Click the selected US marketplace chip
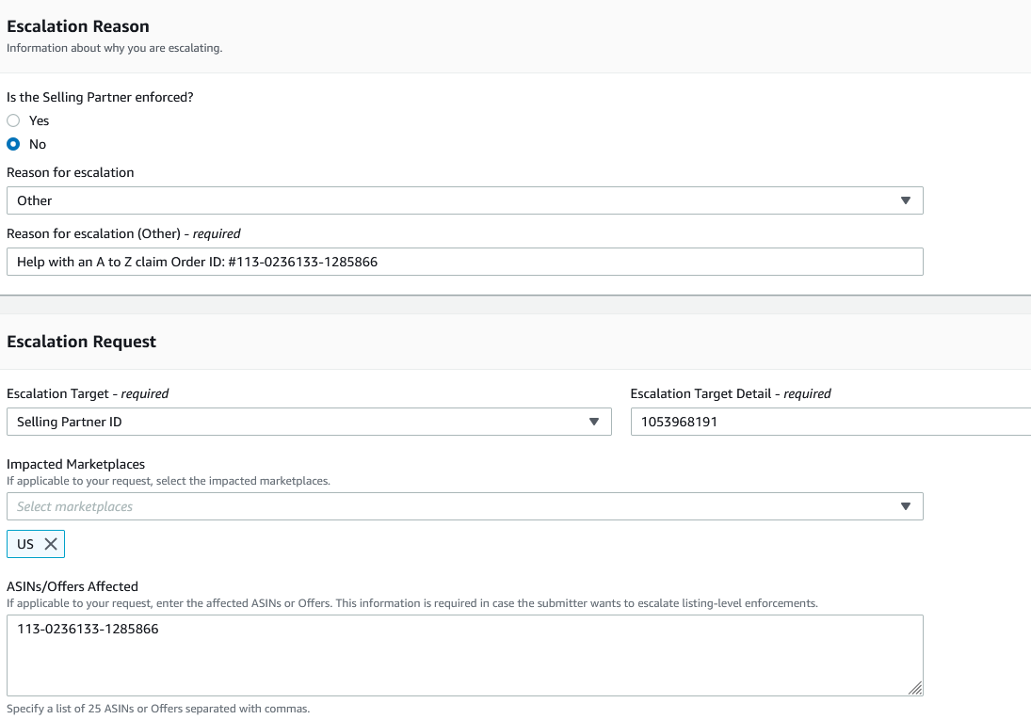This screenshot has width=1031, height=719. (25, 544)
